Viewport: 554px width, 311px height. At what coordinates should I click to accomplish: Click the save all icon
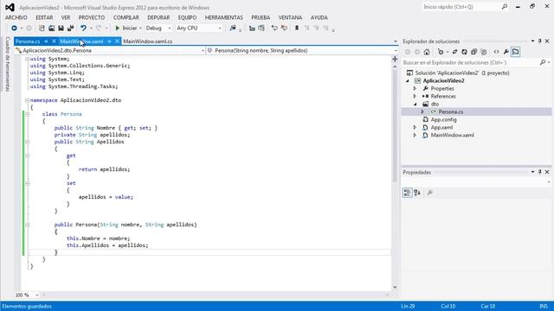tap(70, 29)
